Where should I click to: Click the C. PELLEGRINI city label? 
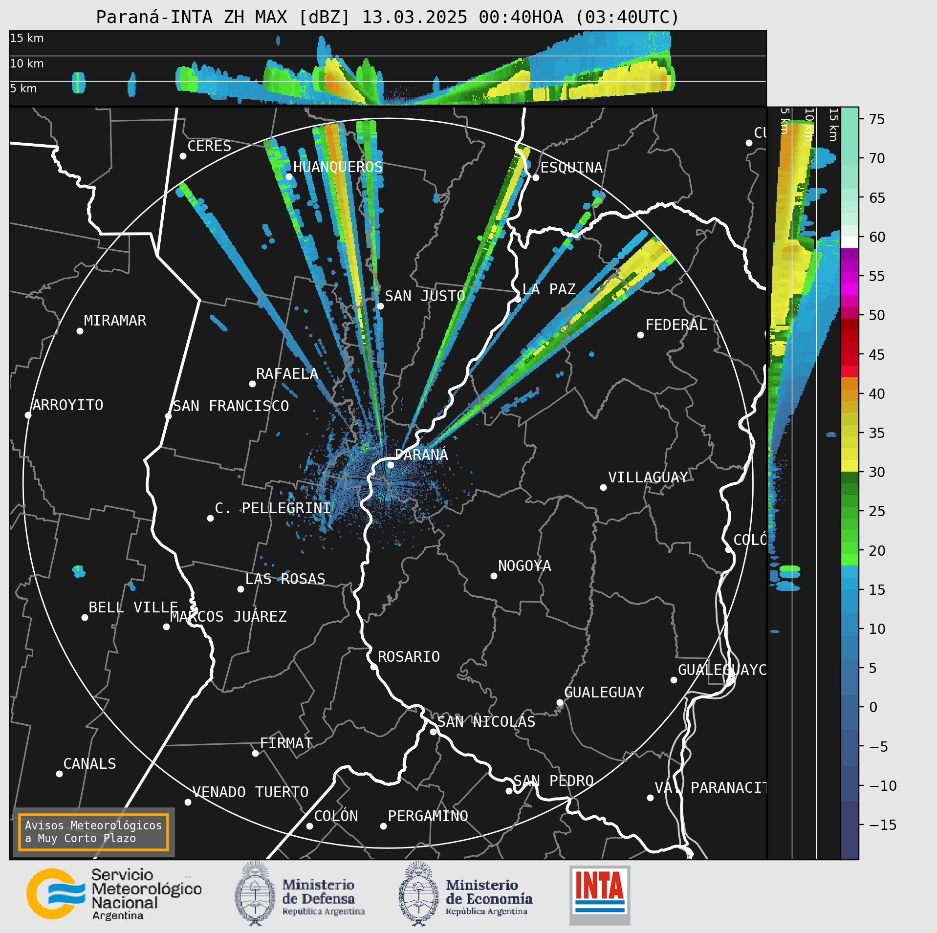click(x=273, y=508)
